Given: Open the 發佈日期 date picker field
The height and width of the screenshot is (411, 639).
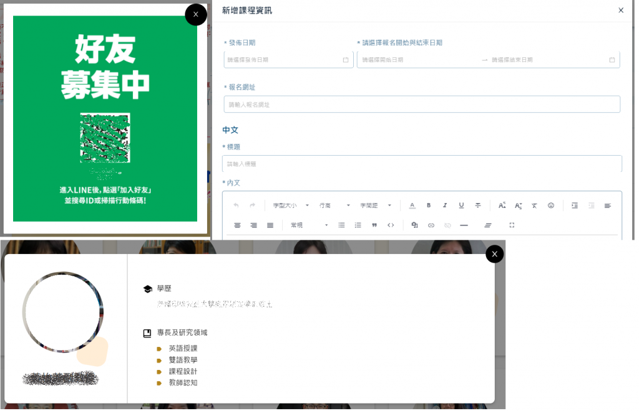Looking at the screenshot, I should pyautogui.click(x=288, y=60).
